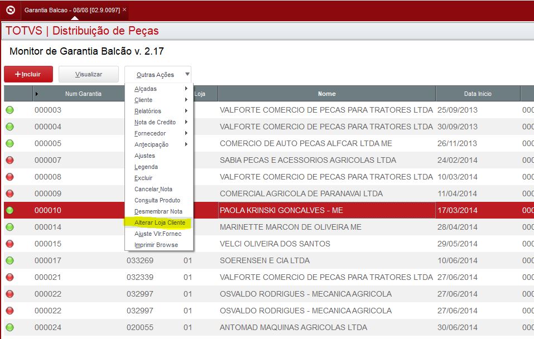Click red status icon for row 000008
Screen dimensions: 534x339
click(x=10, y=177)
